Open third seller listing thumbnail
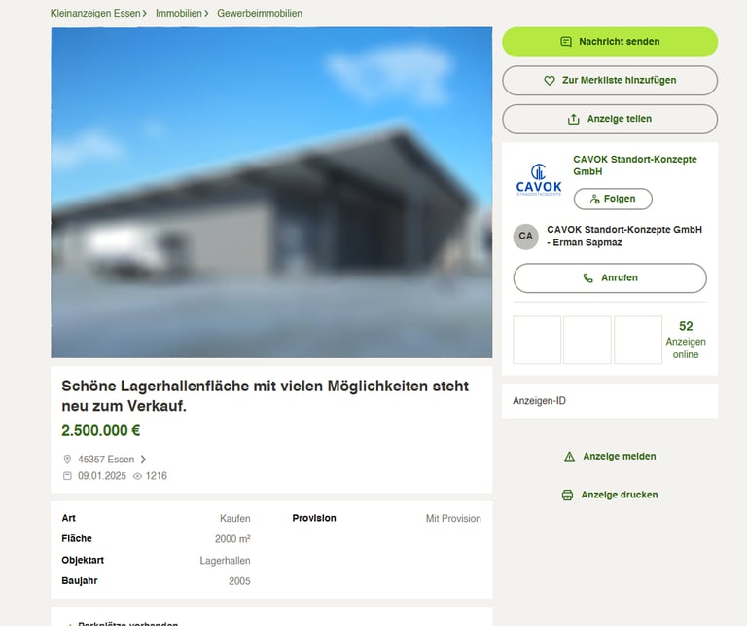The width and height of the screenshot is (747, 626). [x=638, y=340]
